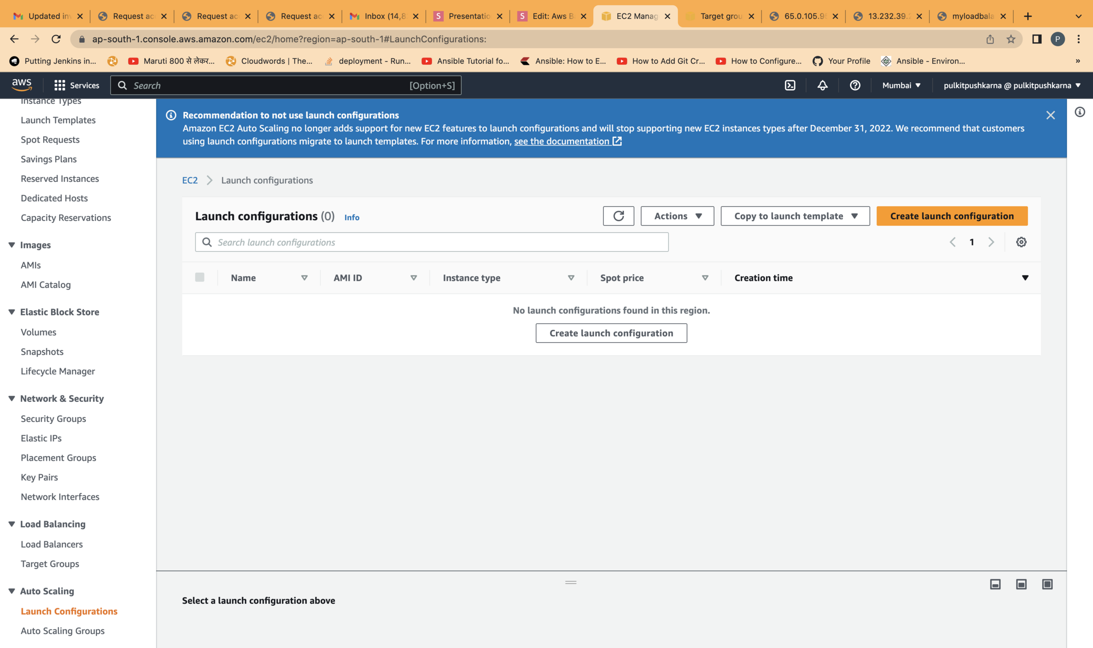This screenshot has width=1093, height=648.
Task: Click the orange Create launch configuration button
Action: [x=951, y=216]
